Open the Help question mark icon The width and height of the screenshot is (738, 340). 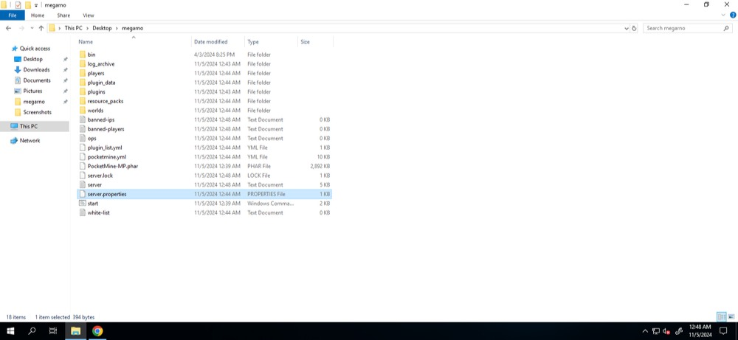pyautogui.click(x=733, y=15)
